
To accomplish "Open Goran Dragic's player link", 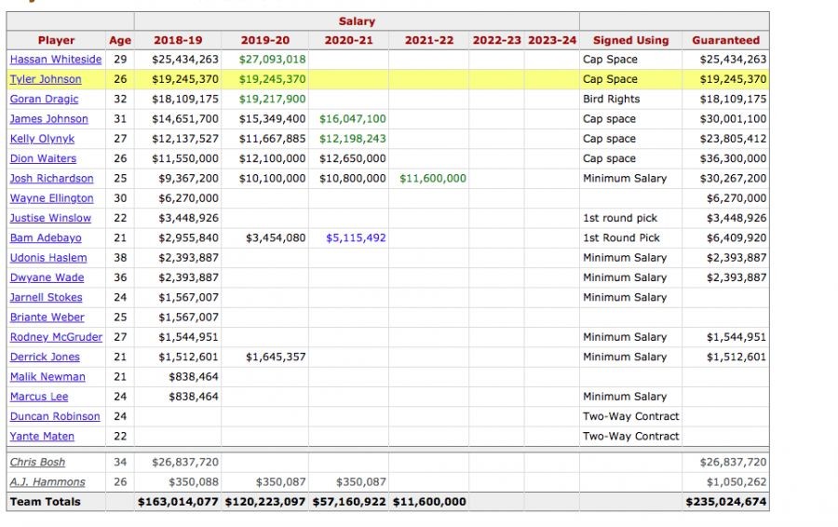I will tap(44, 99).
